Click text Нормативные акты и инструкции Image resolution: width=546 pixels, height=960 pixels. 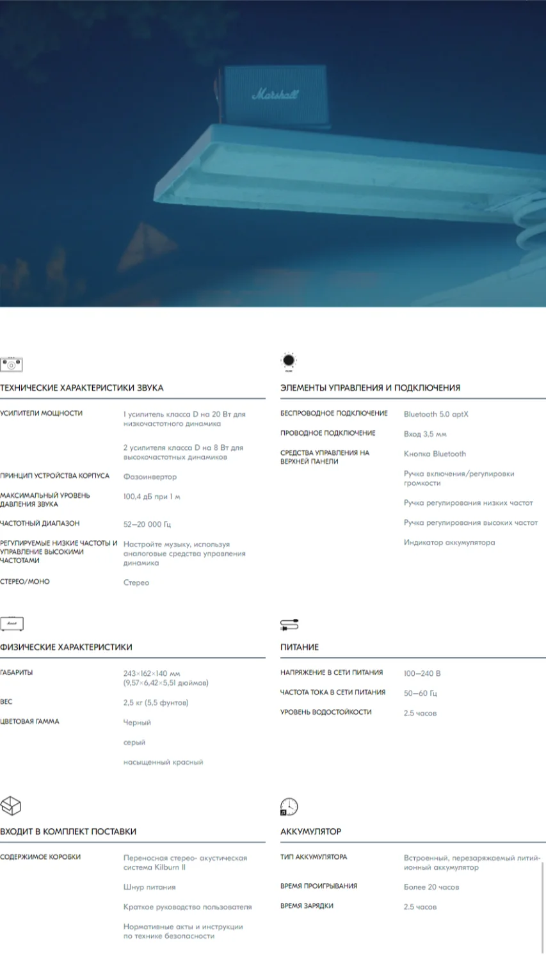click(x=183, y=931)
